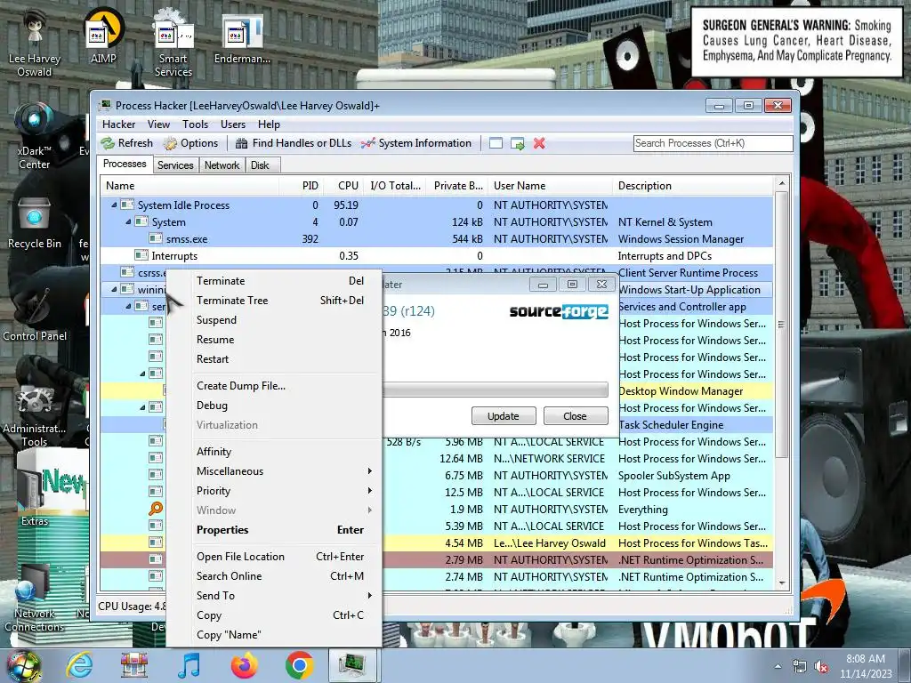Image resolution: width=911 pixels, height=683 pixels.
Task: Launch Firefox from the taskbar
Action: 245,665
